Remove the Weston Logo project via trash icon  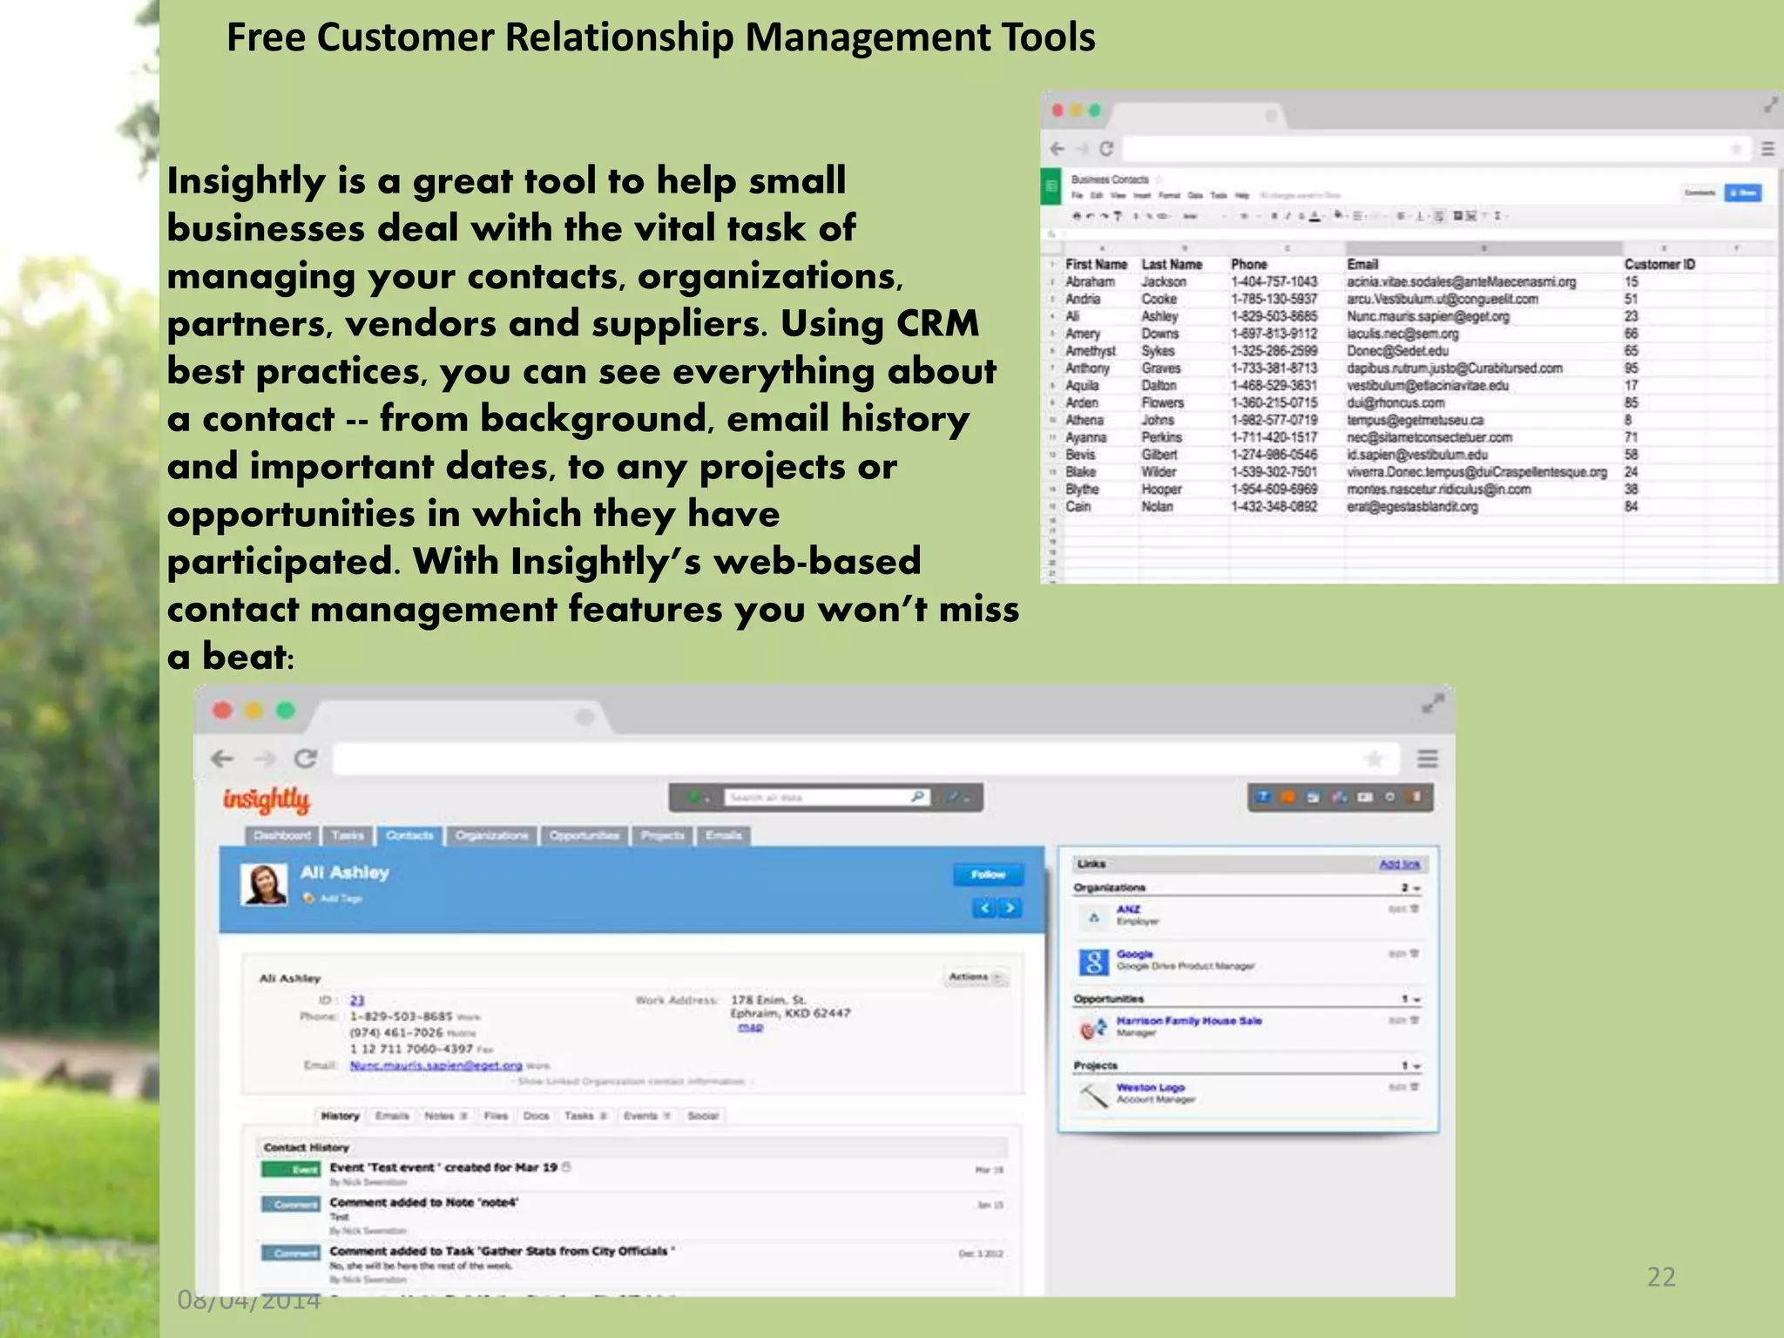1415,1086
